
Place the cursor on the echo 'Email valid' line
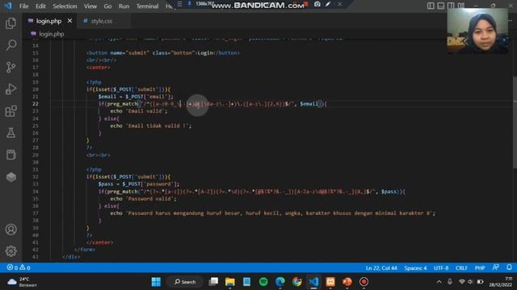click(x=138, y=111)
